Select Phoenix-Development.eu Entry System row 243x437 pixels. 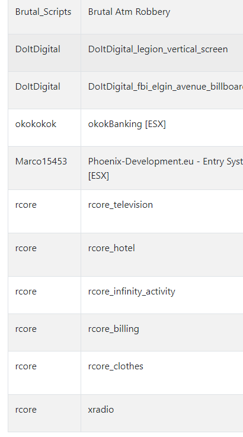pos(125,168)
